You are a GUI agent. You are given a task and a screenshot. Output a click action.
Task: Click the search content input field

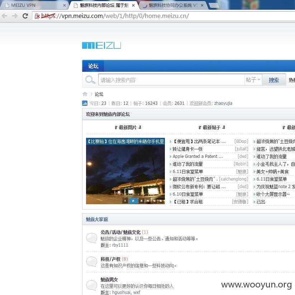tap(171, 80)
